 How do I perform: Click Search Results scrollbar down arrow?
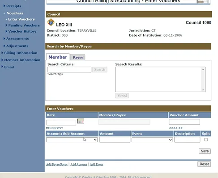[203, 89]
